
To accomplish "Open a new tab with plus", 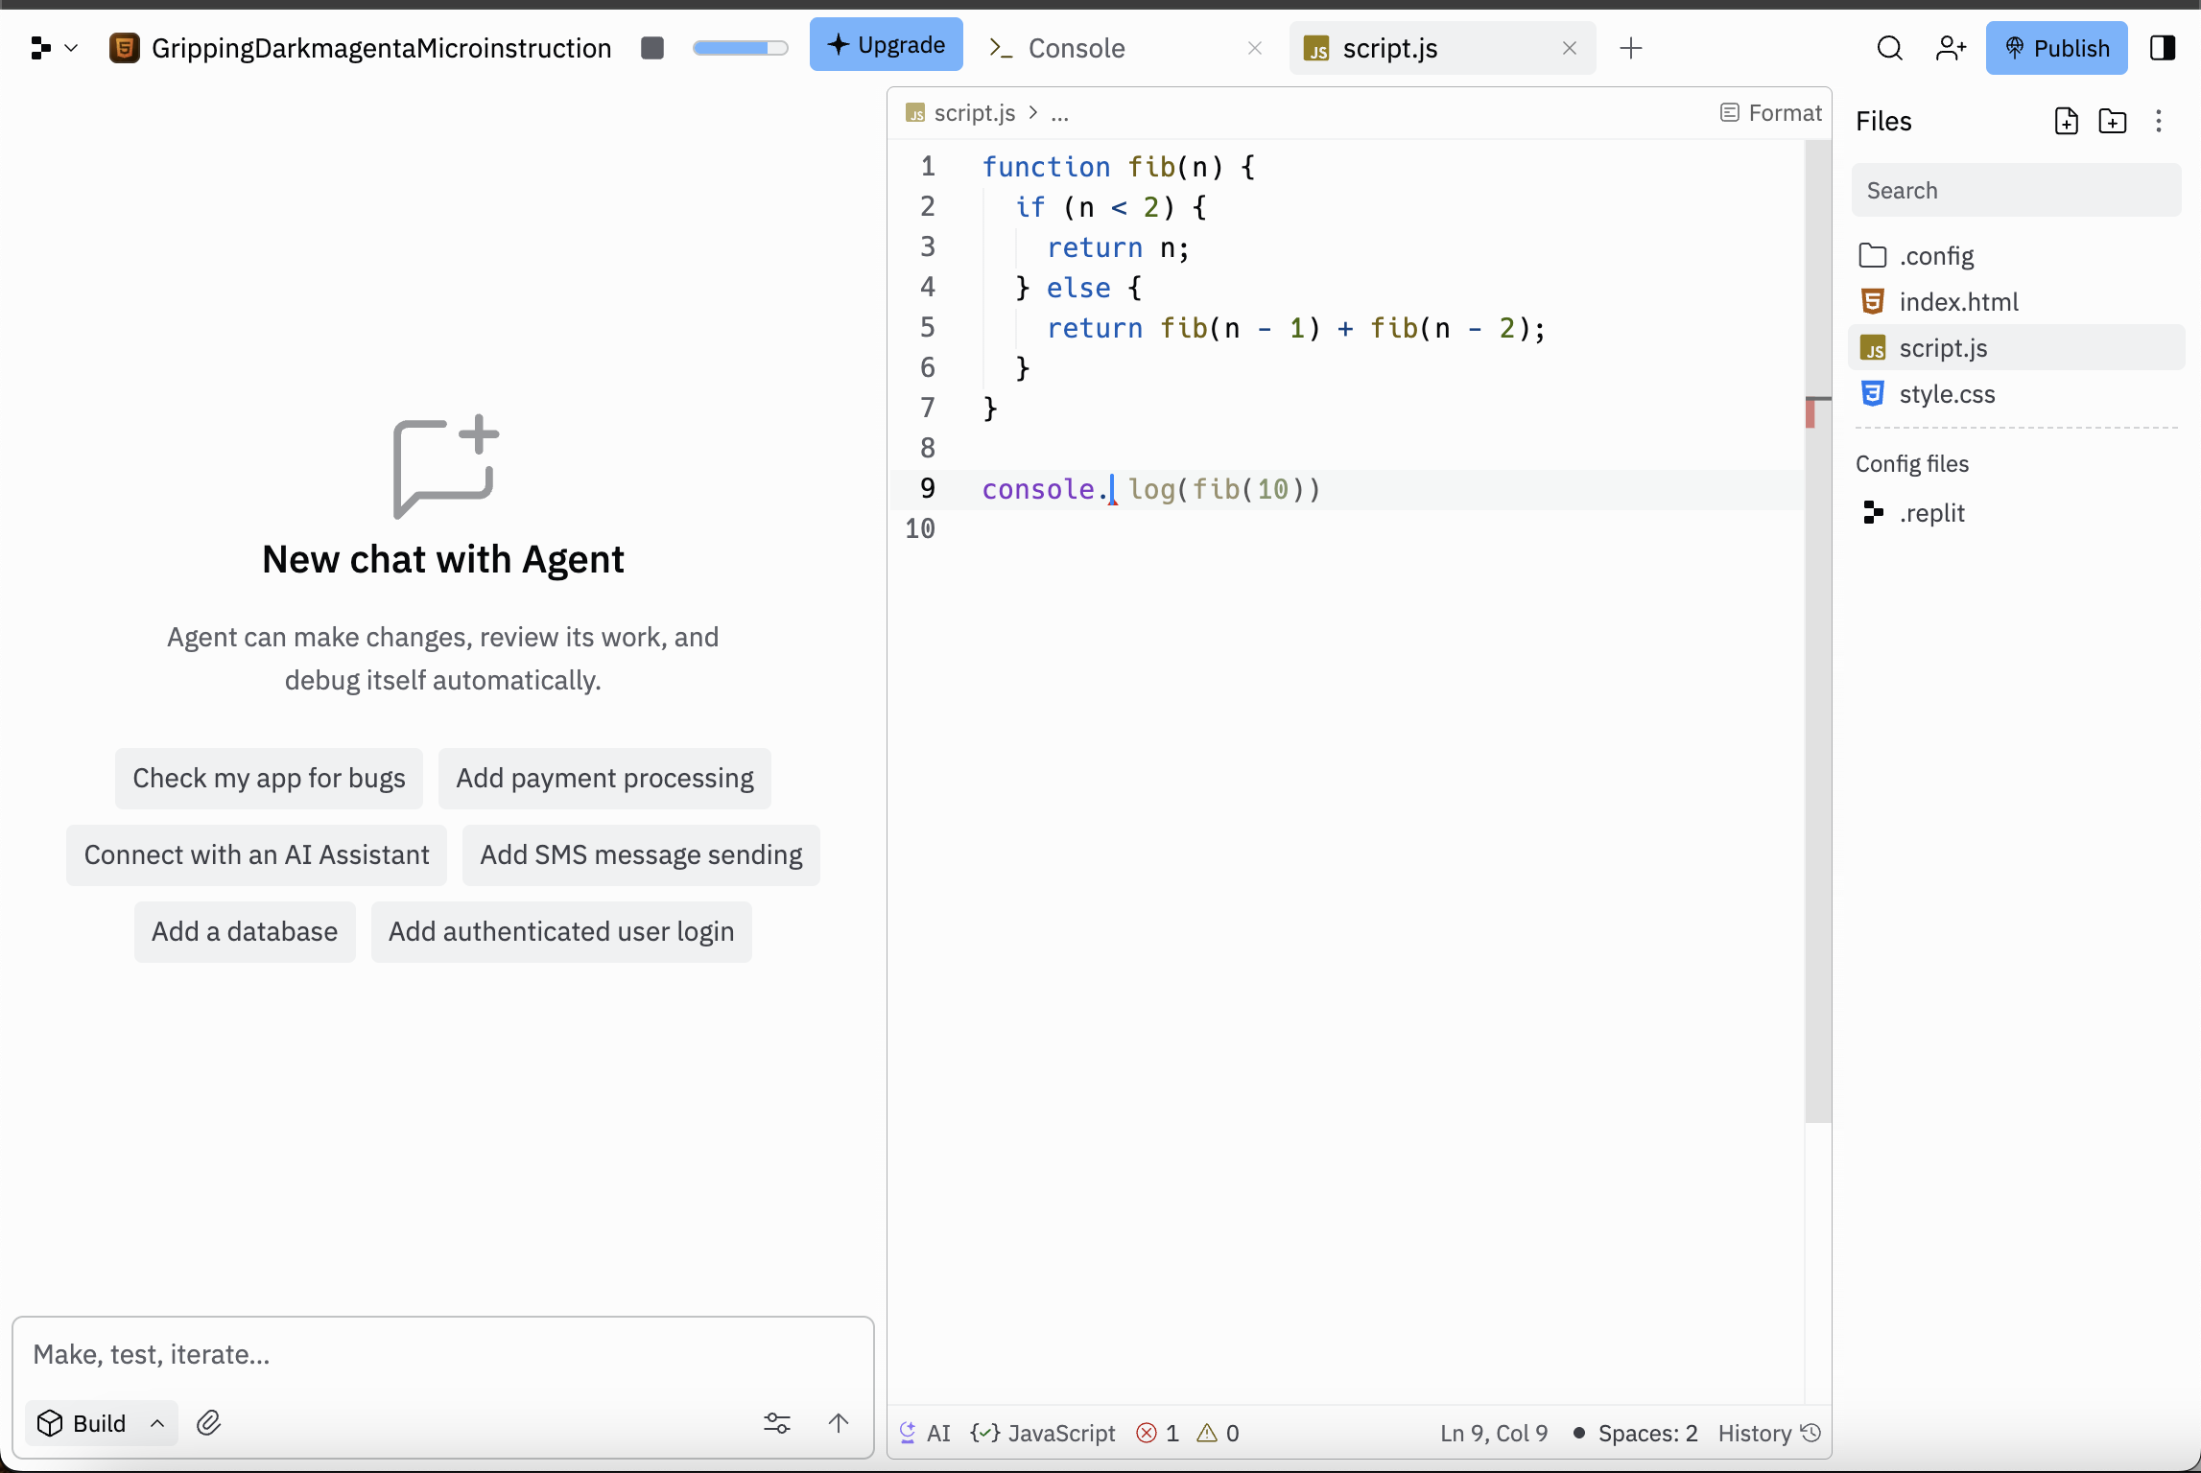I will click(1630, 48).
